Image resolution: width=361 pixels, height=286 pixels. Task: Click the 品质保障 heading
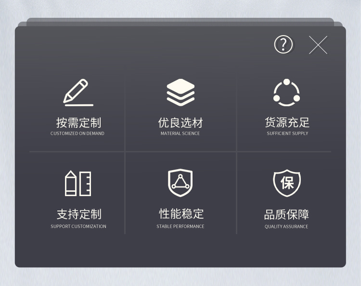pos(286,214)
